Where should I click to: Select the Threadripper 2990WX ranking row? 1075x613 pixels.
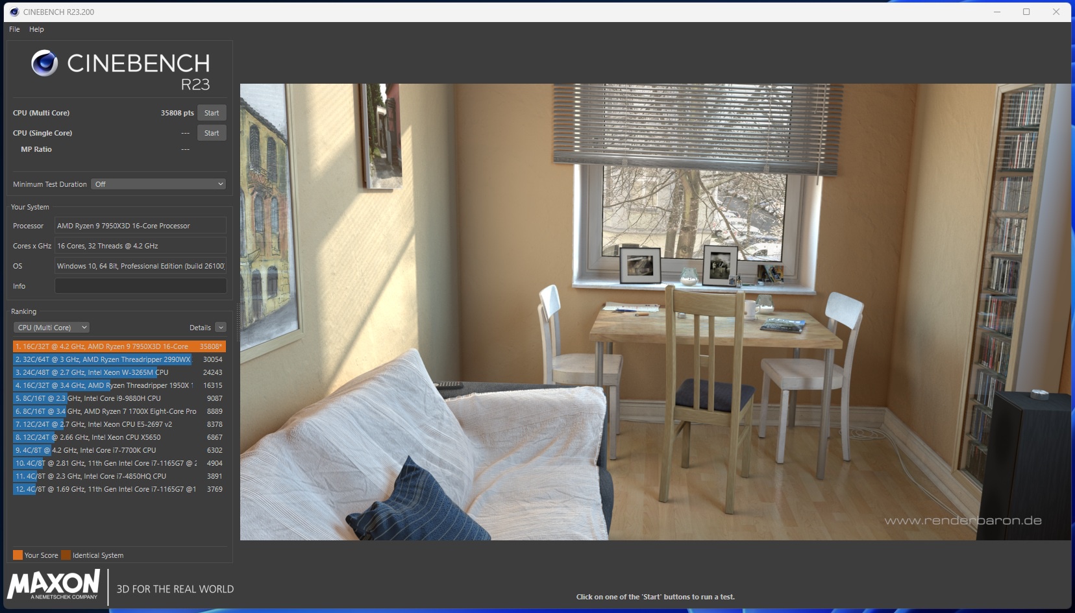[x=119, y=359]
